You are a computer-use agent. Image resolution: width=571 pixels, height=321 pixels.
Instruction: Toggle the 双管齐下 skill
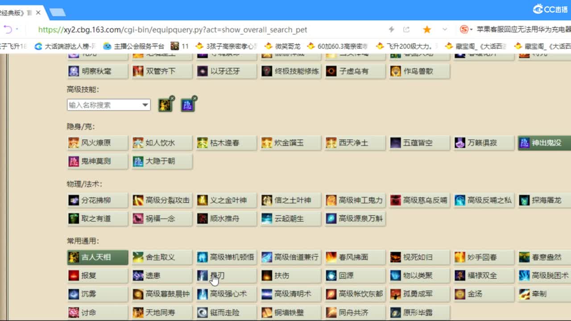point(162,71)
